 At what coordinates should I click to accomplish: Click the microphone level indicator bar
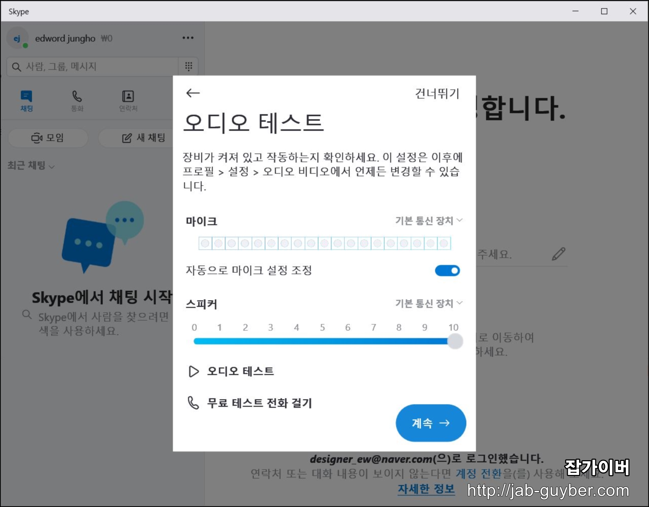324,243
